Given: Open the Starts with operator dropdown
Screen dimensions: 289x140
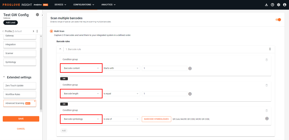Looking at the screenshot, I should pyautogui.click(x=121, y=68).
